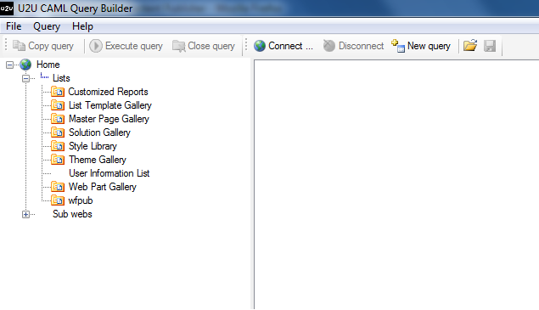The width and height of the screenshot is (539, 310).
Task: Click the List Template Gallery folder icon
Action: click(x=58, y=105)
